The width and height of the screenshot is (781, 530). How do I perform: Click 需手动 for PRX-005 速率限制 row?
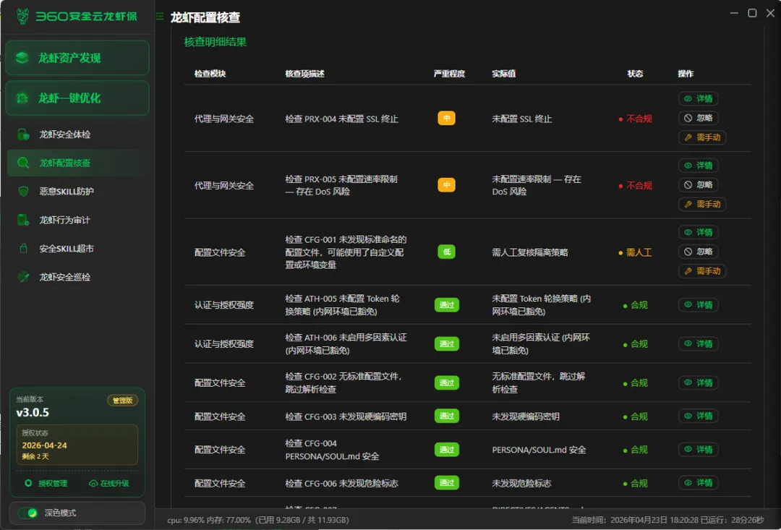tap(702, 204)
